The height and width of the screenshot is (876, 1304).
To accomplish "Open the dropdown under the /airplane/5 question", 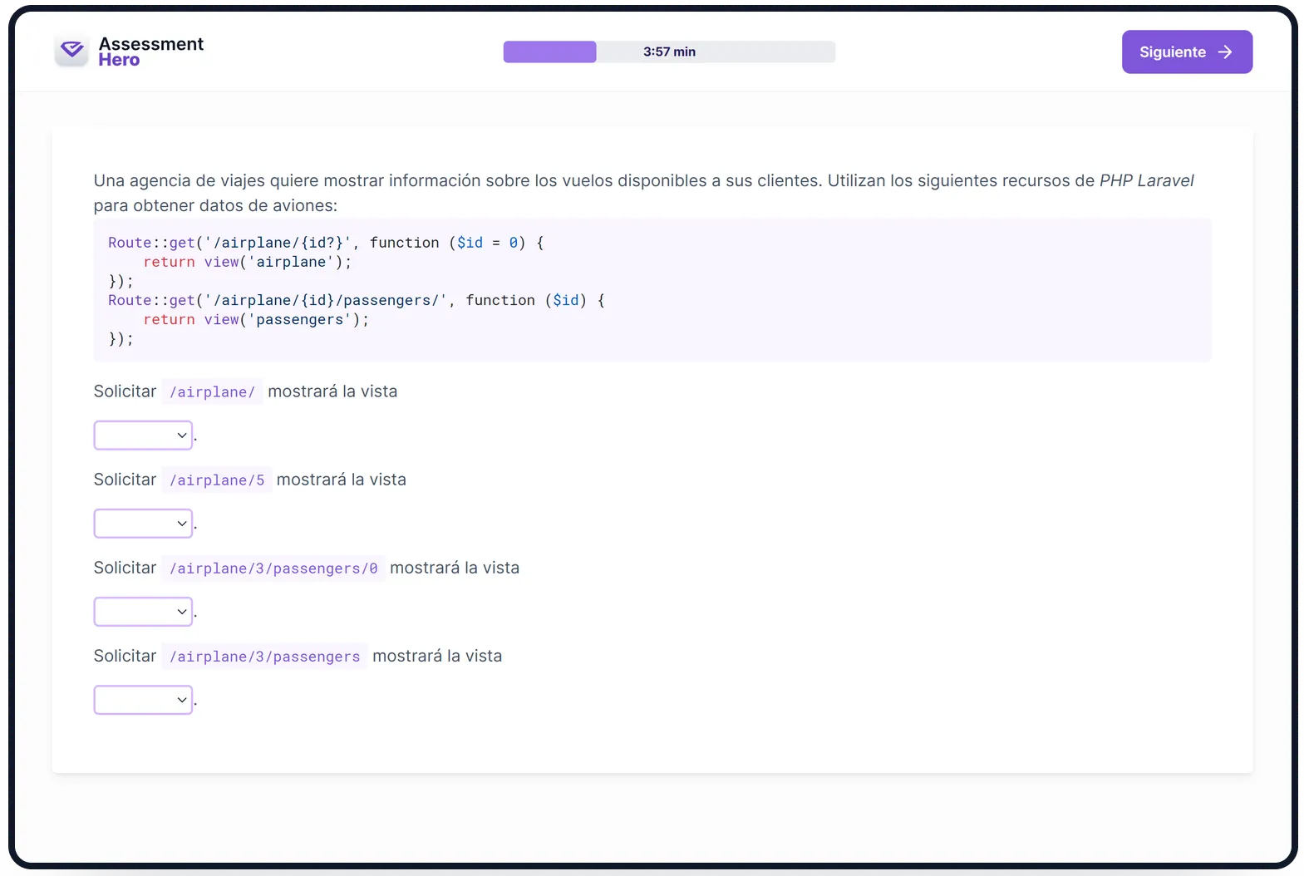I will (x=143, y=524).
